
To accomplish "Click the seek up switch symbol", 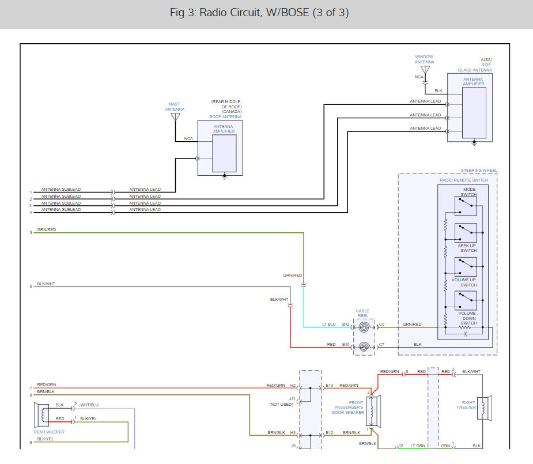I will pyautogui.click(x=465, y=233).
